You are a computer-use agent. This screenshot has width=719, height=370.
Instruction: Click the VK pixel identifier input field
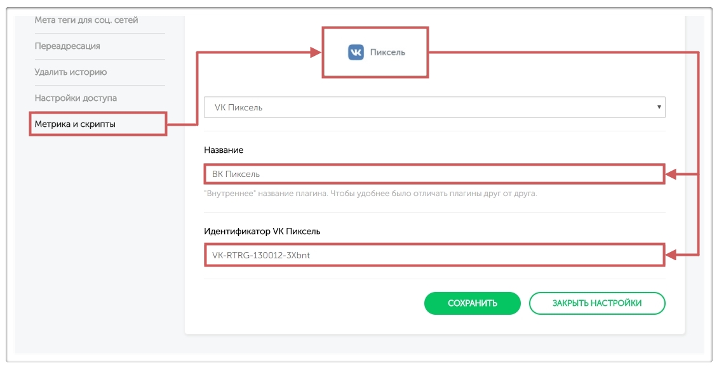(x=434, y=255)
